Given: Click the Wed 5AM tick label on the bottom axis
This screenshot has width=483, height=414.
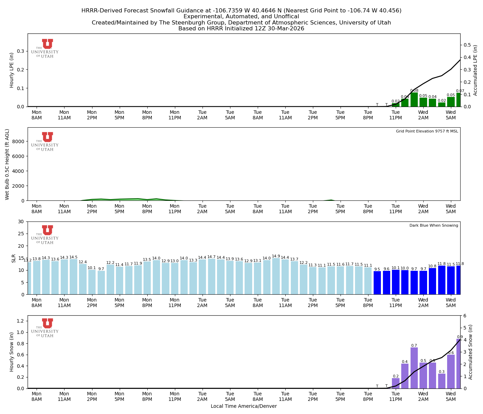Looking at the screenshot, I should point(451,396).
